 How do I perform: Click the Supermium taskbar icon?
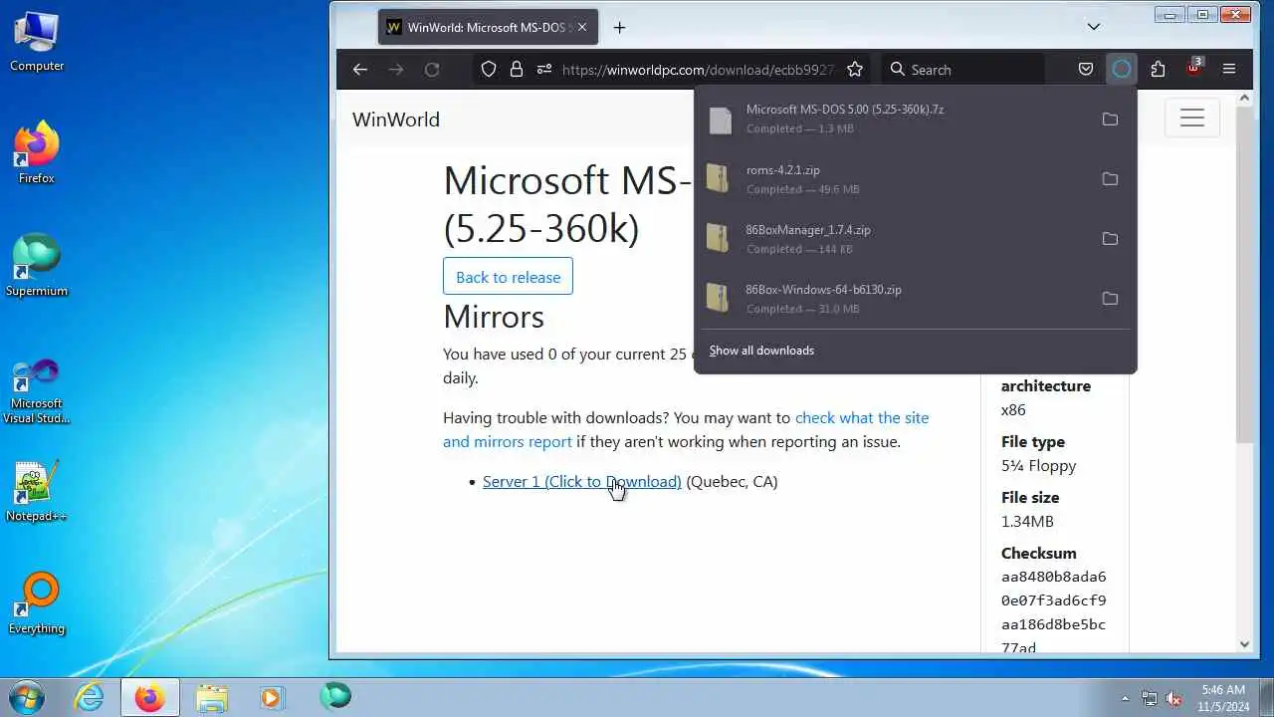tap(335, 697)
